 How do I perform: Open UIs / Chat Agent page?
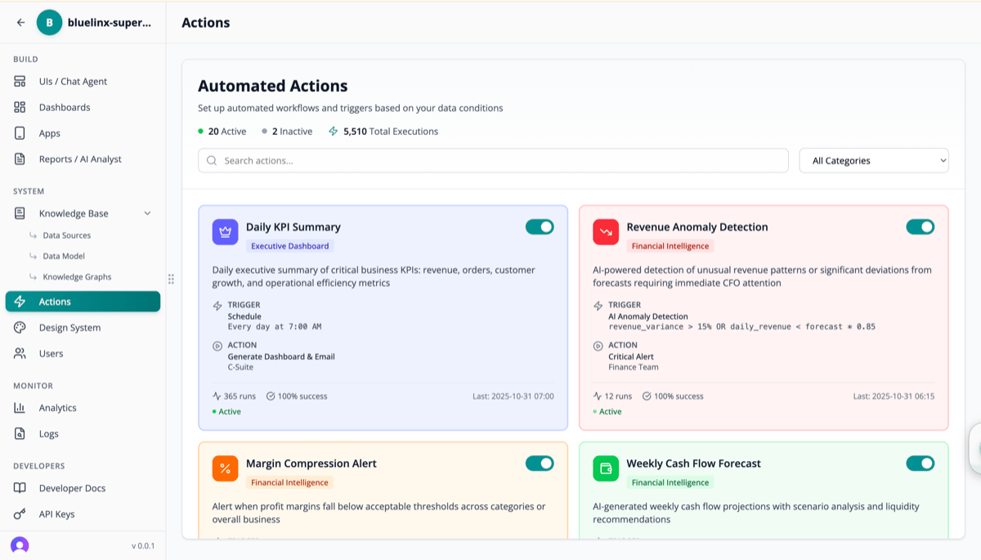click(73, 82)
